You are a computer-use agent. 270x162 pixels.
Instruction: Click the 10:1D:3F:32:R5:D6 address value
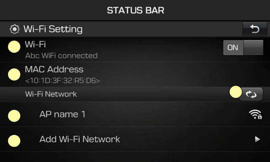[x=63, y=81]
